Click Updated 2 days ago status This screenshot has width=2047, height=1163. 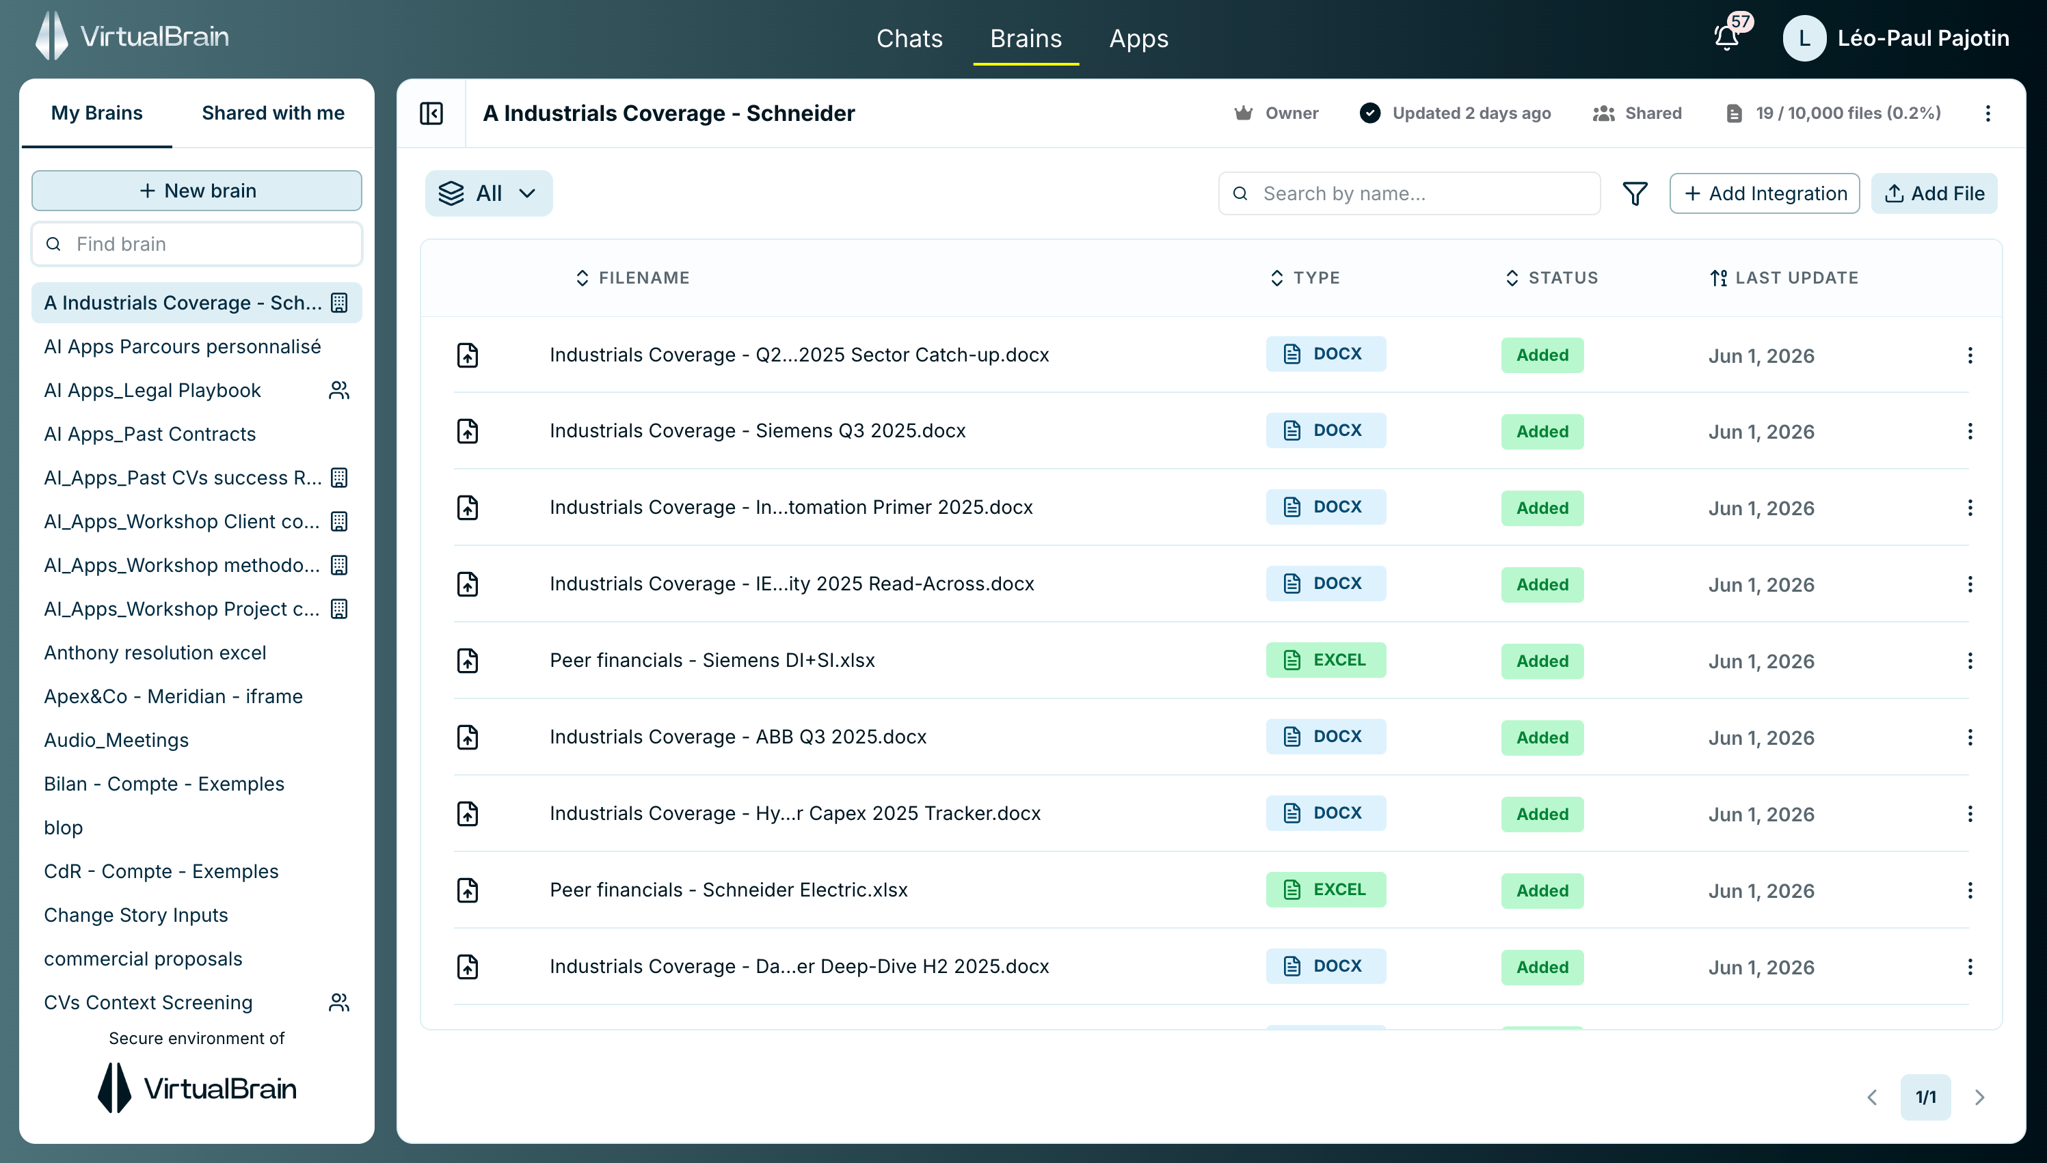[x=1455, y=113]
